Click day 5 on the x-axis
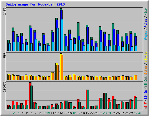149x116 pixels. point(27,113)
